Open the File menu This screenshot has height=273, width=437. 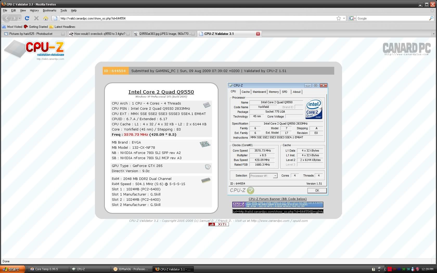pyautogui.click(x=5, y=10)
